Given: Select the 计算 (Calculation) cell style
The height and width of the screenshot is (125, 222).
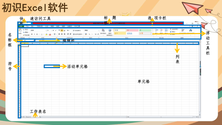Looking at the screenshot, I should pos(145,33).
